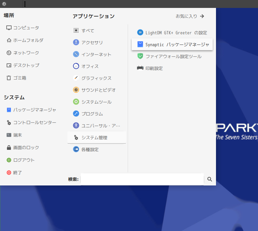The width and height of the screenshot is (258, 231).
Task: Open the インターネット category label
Action: click(x=97, y=54)
